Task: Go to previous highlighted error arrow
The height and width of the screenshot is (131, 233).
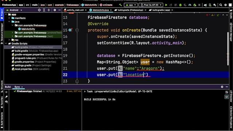Action: click(x=223, y=15)
